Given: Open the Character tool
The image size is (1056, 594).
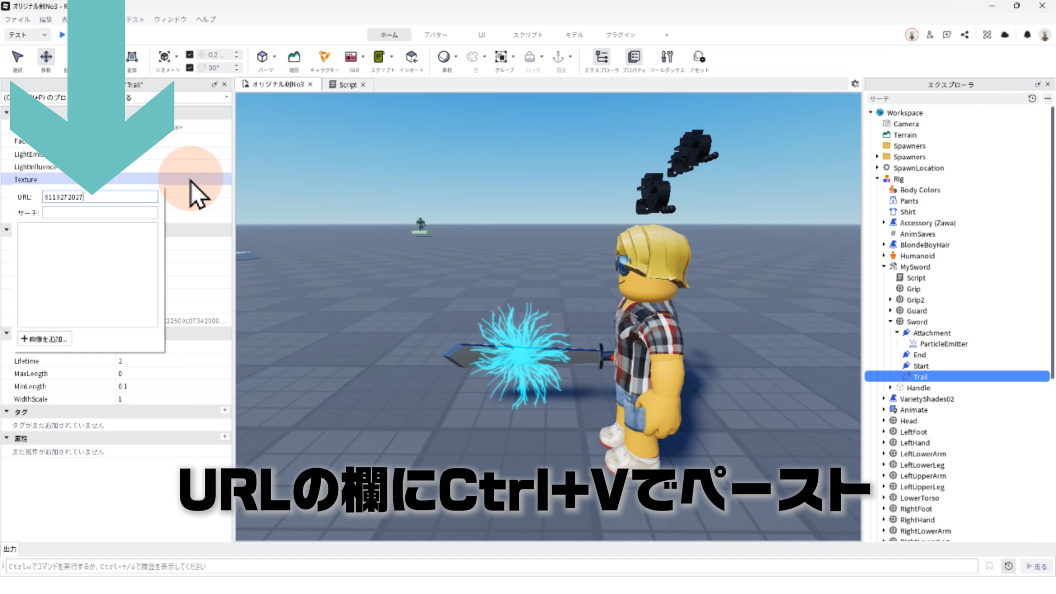Looking at the screenshot, I should click(324, 57).
